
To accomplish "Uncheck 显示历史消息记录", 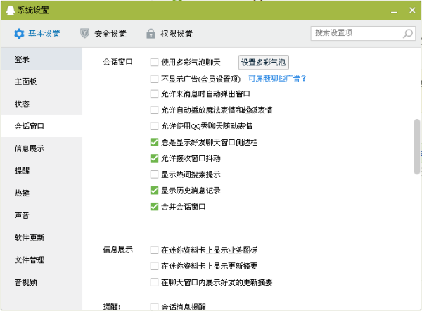I will point(154,191).
